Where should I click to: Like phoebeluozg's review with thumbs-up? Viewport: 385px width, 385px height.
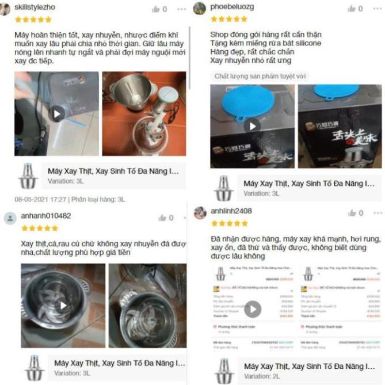coord(352,9)
